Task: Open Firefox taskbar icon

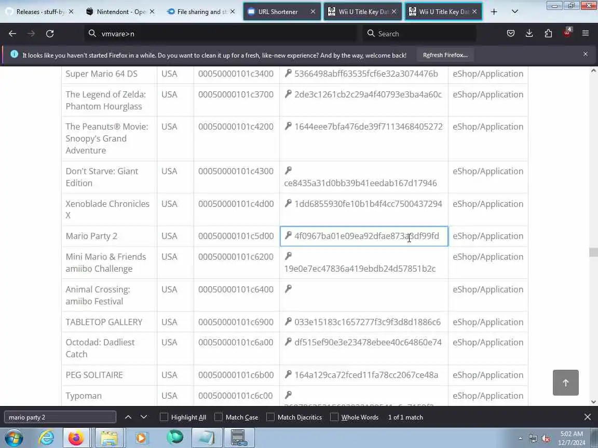Action: pos(76,438)
